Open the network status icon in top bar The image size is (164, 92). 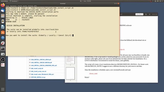point(156,1)
